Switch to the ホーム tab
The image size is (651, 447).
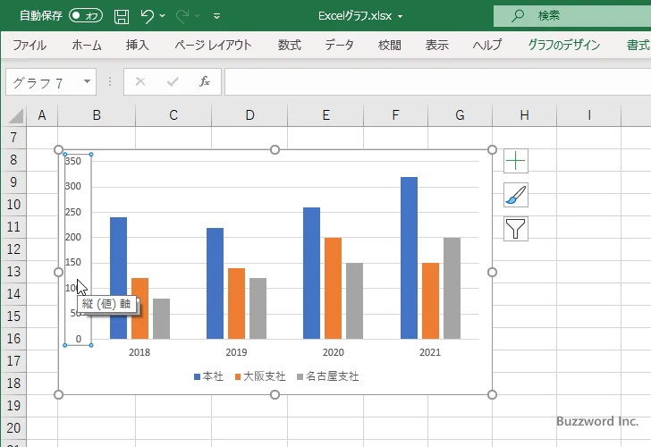(x=87, y=45)
